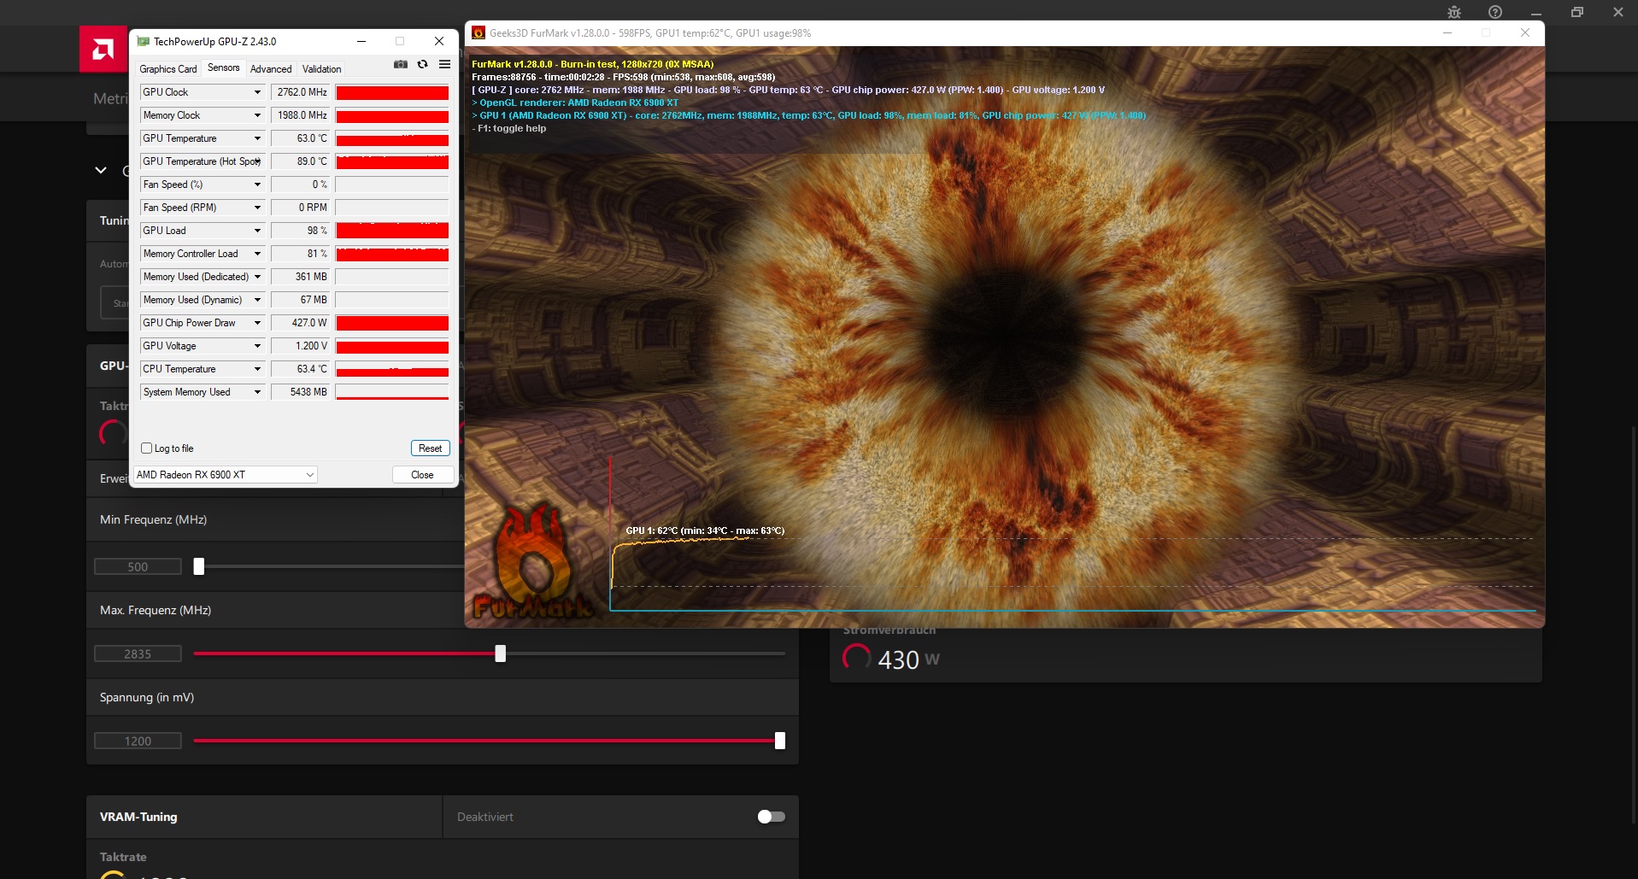This screenshot has height=879, width=1638.
Task: Click the 430 W power reading
Action: pyautogui.click(x=908, y=659)
